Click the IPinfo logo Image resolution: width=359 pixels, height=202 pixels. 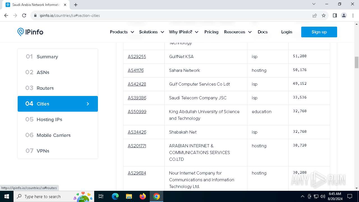[x=30, y=32]
